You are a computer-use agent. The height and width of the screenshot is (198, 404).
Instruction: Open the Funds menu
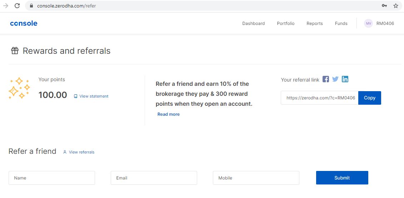tap(341, 24)
